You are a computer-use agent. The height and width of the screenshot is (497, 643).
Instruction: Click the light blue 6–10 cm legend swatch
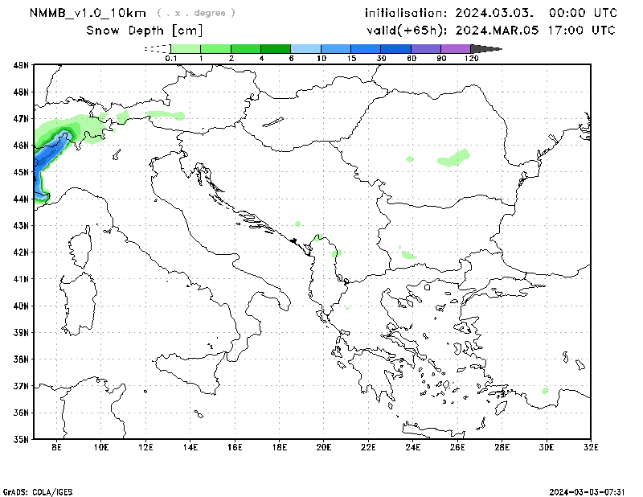(305, 49)
